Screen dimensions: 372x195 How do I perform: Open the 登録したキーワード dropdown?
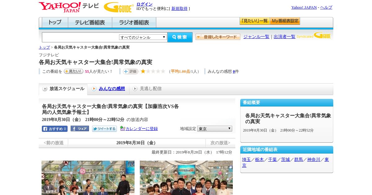pyautogui.click(x=218, y=37)
